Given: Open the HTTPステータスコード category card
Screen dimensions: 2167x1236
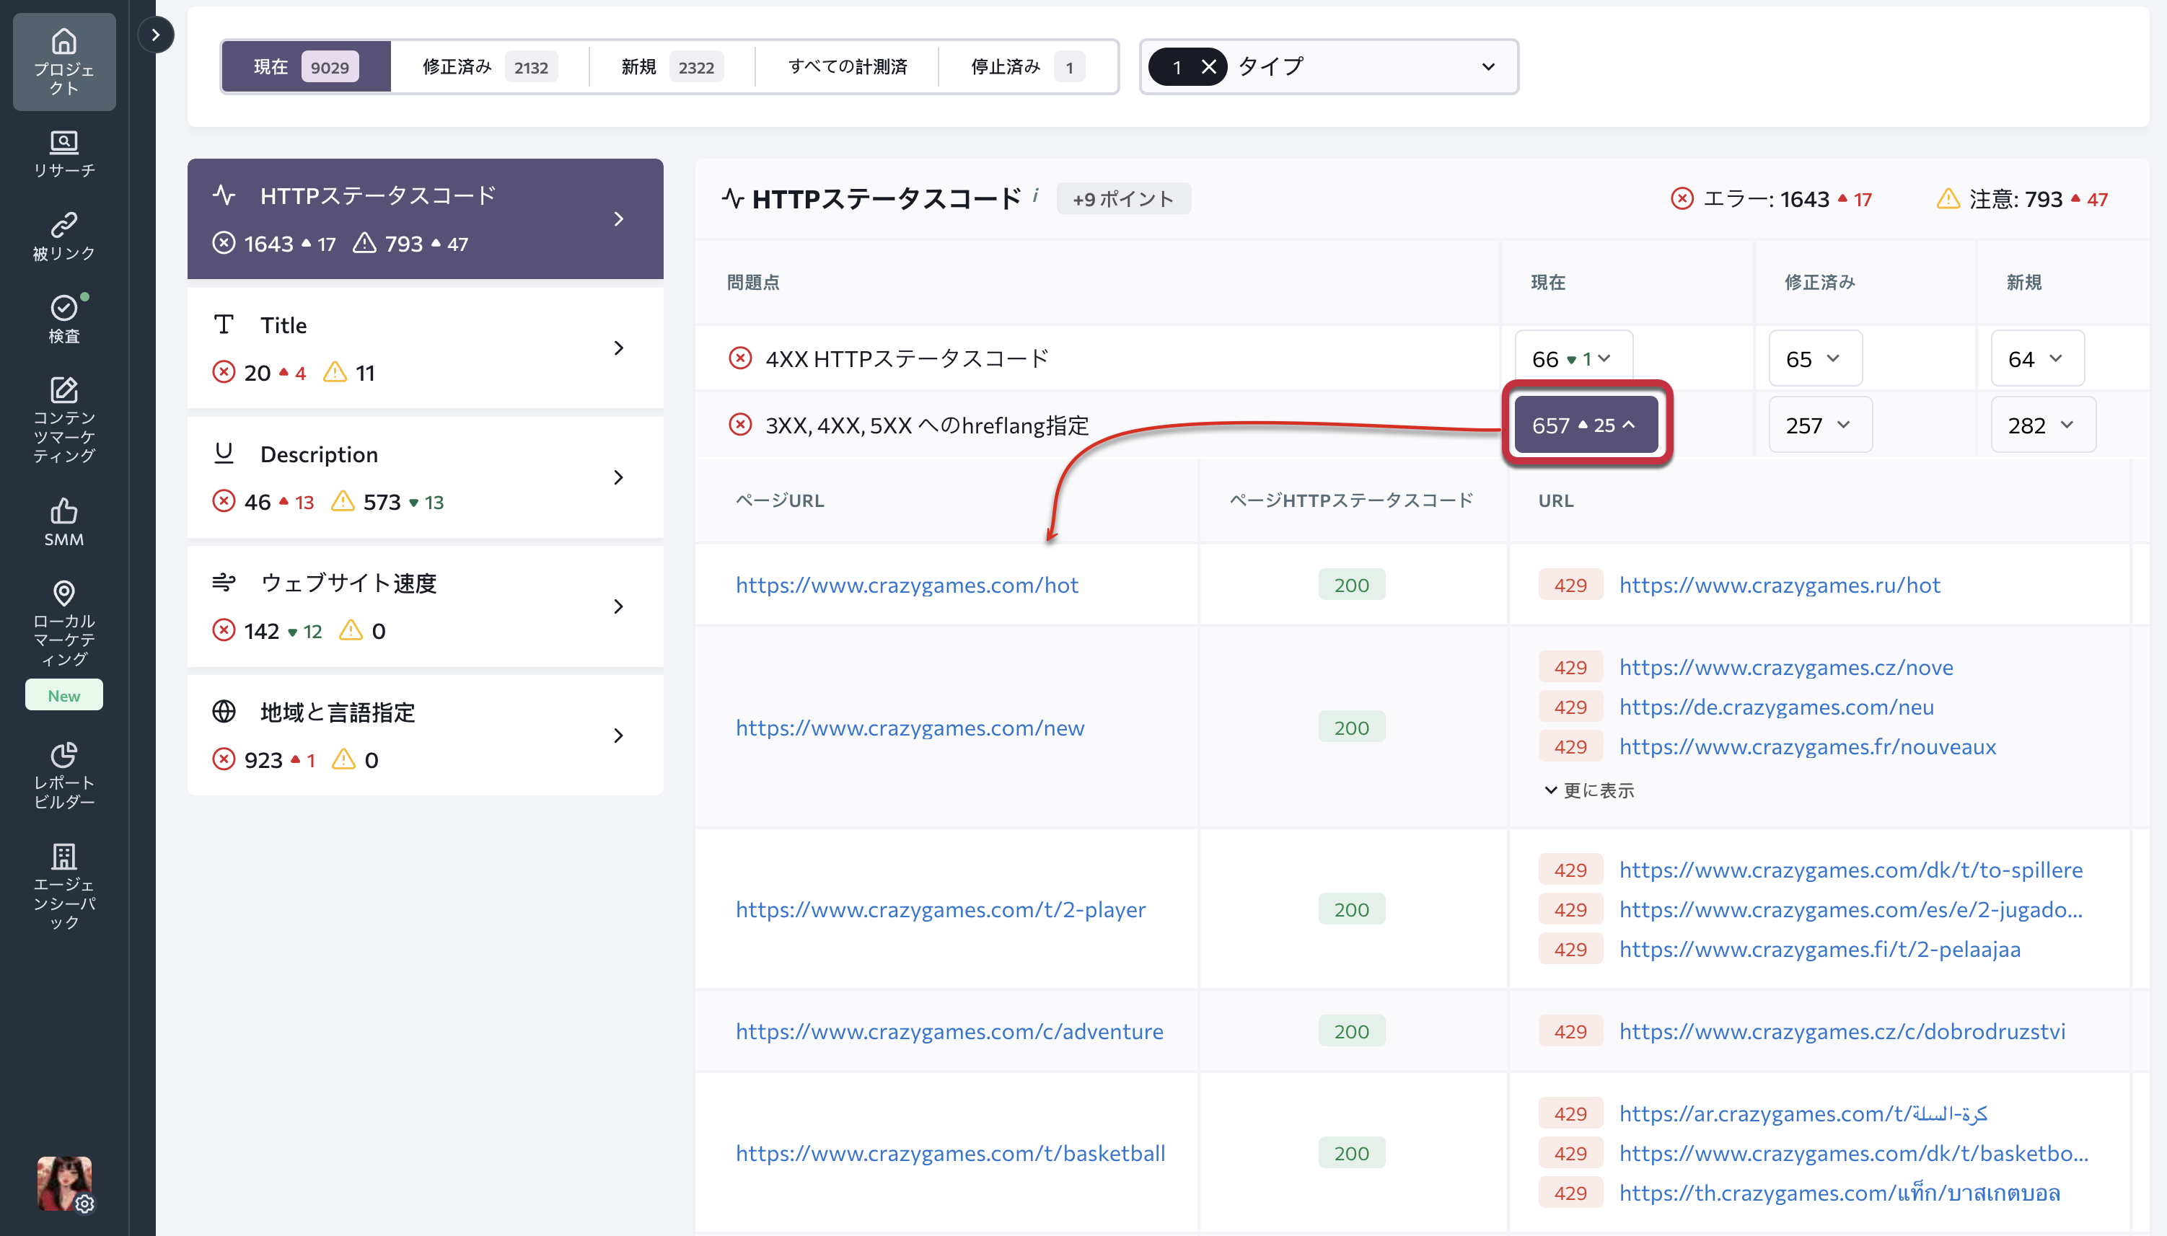Looking at the screenshot, I should (x=426, y=219).
